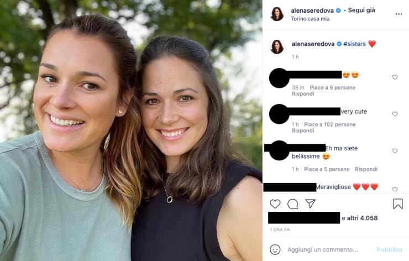Open the comment speech bubble icon
Image resolution: width=409 pixels, height=261 pixels.
(292, 204)
